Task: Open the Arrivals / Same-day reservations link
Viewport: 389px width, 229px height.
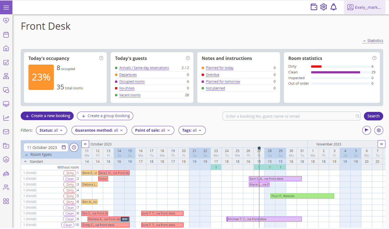Action: (x=144, y=68)
